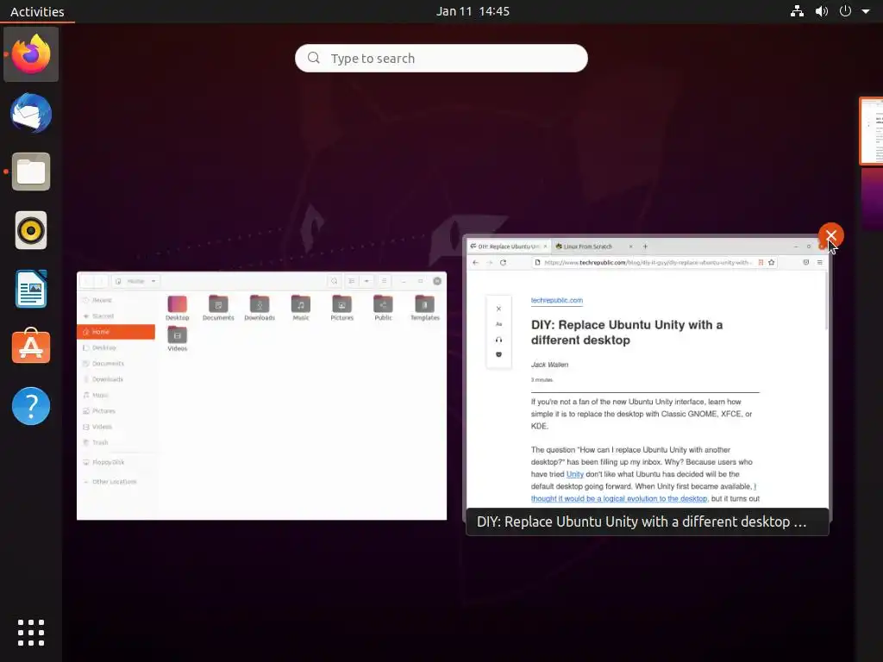This screenshot has height=662, width=883.
Task: Select Public folder icon in Files
Action: [383, 308]
